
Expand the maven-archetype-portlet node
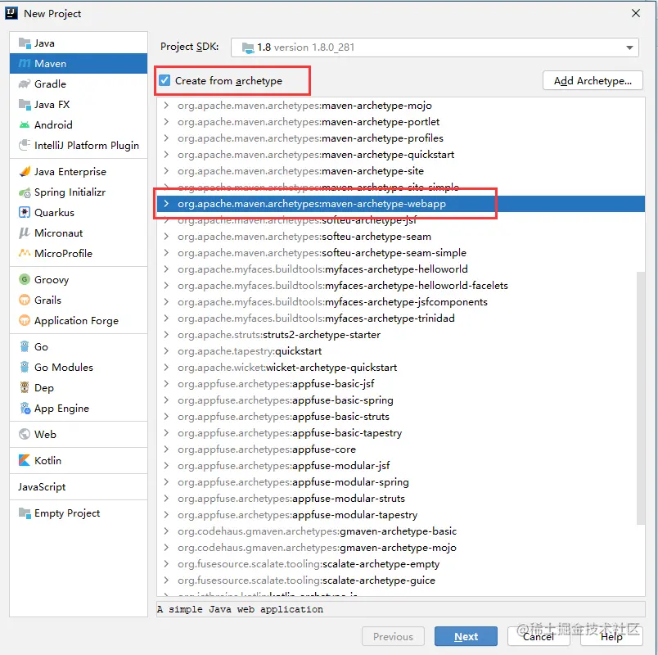pyautogui.click(x=166, y=122)
